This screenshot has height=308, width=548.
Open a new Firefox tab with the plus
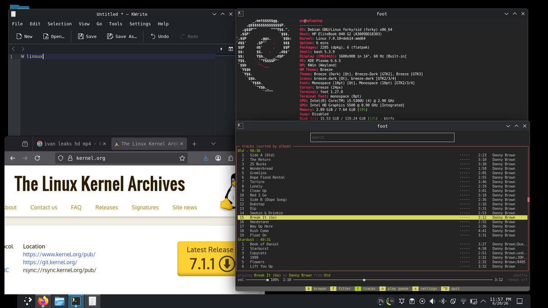194,144
